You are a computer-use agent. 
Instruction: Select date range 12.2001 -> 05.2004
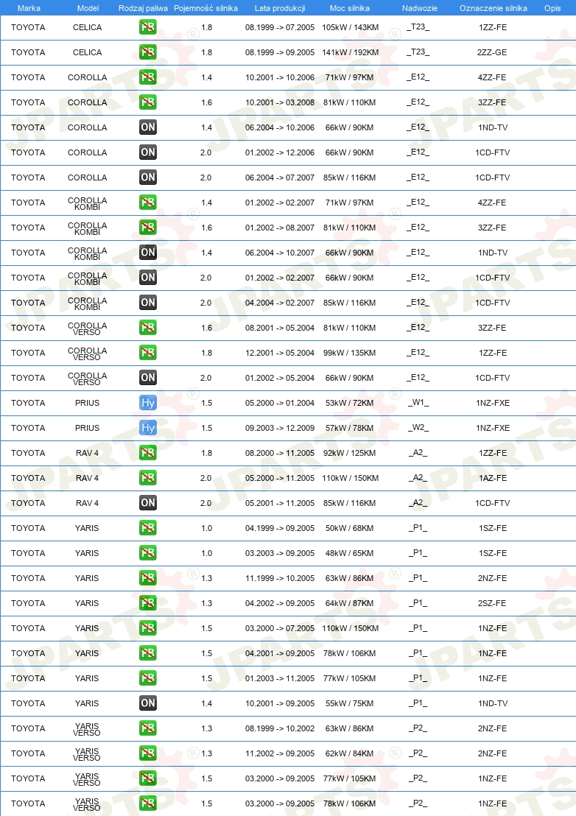[x=280, y=353]
